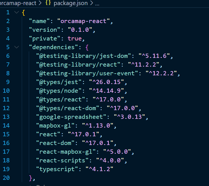Click the "^12.2.2" version value
This screenshot has height=186, width=209.
pyautogui.click(x=161, y=73)
